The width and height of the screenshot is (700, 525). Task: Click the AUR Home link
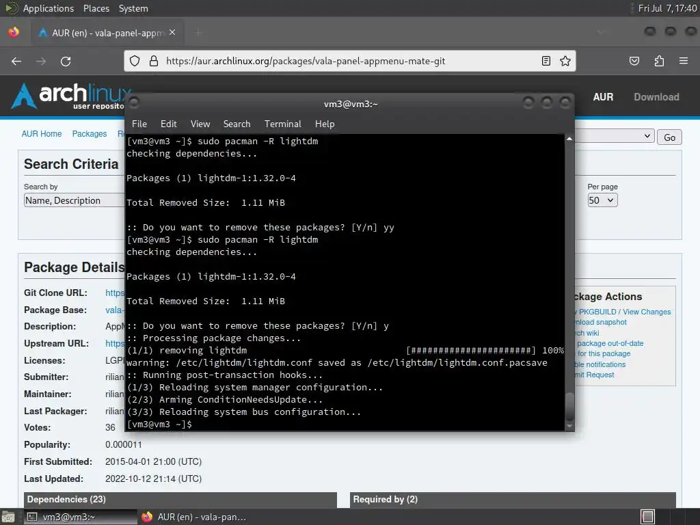[42, 134]
